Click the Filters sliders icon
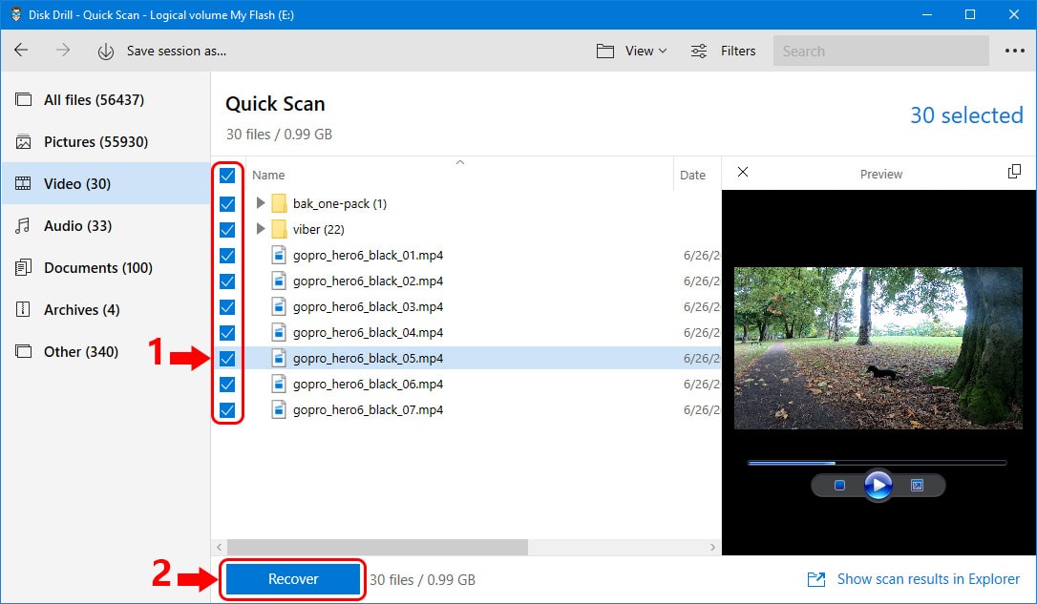1037x604 pixels. [x=699, y=52]
